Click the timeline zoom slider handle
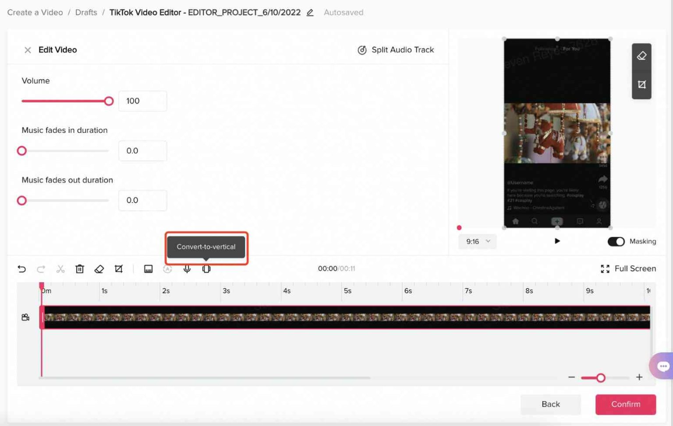 601,377
